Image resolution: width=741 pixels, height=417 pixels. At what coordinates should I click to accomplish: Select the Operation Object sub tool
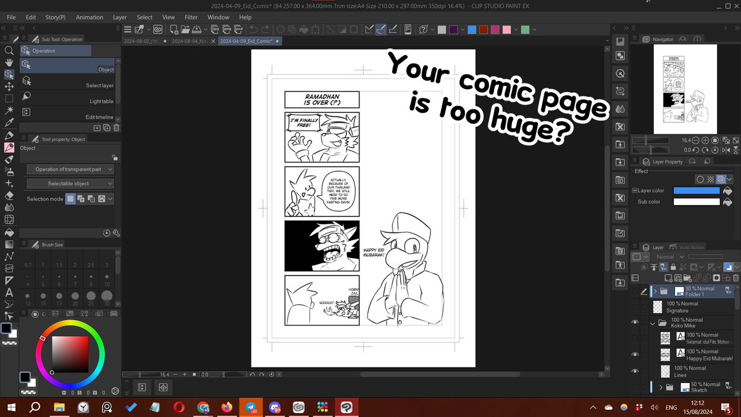click(69, 68)
